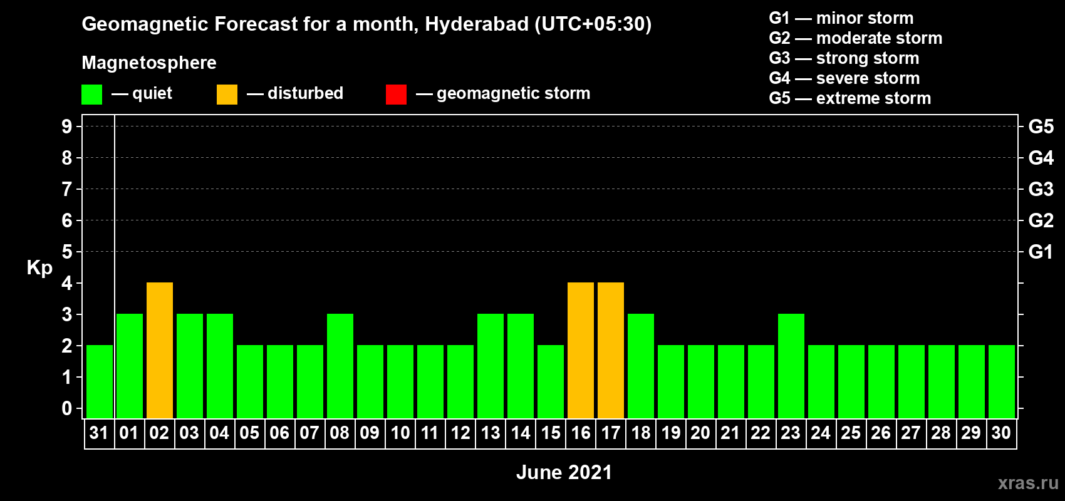Click the Kp axis value '9'

(x=67, y=127)
